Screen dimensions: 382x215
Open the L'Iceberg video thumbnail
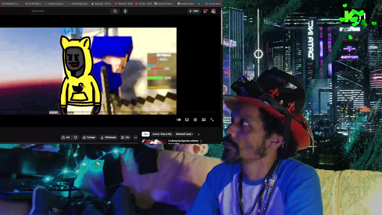(154, 142)
